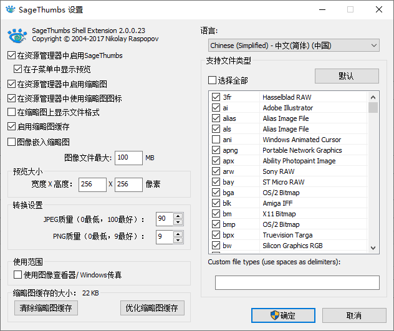Image resolution: width=394 pixels, height=331 pixels.
Task: Click the 取消 button
Action: point(353,315)
